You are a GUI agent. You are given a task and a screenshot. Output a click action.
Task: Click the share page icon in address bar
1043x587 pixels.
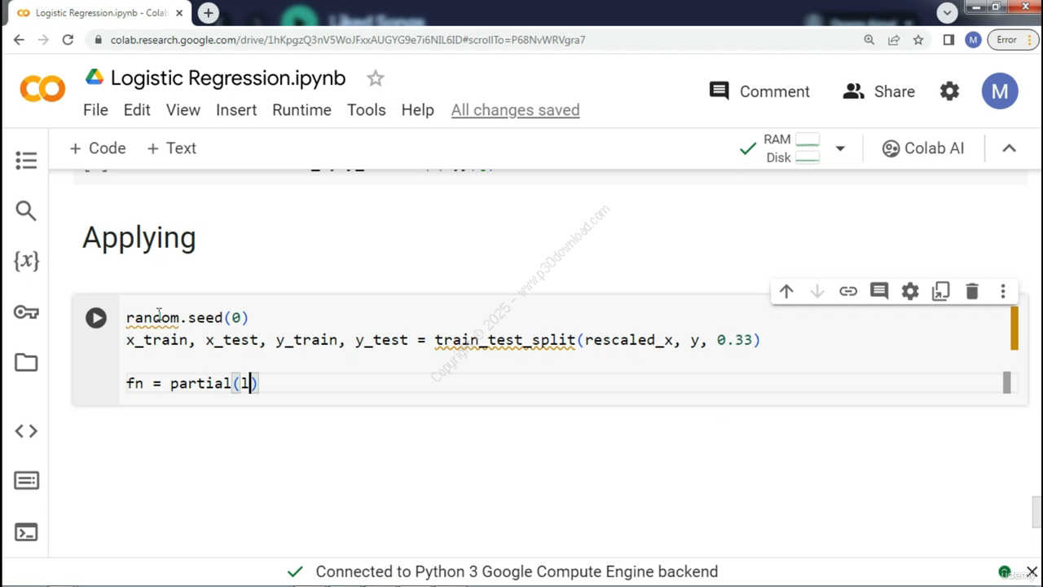(894, 39)
